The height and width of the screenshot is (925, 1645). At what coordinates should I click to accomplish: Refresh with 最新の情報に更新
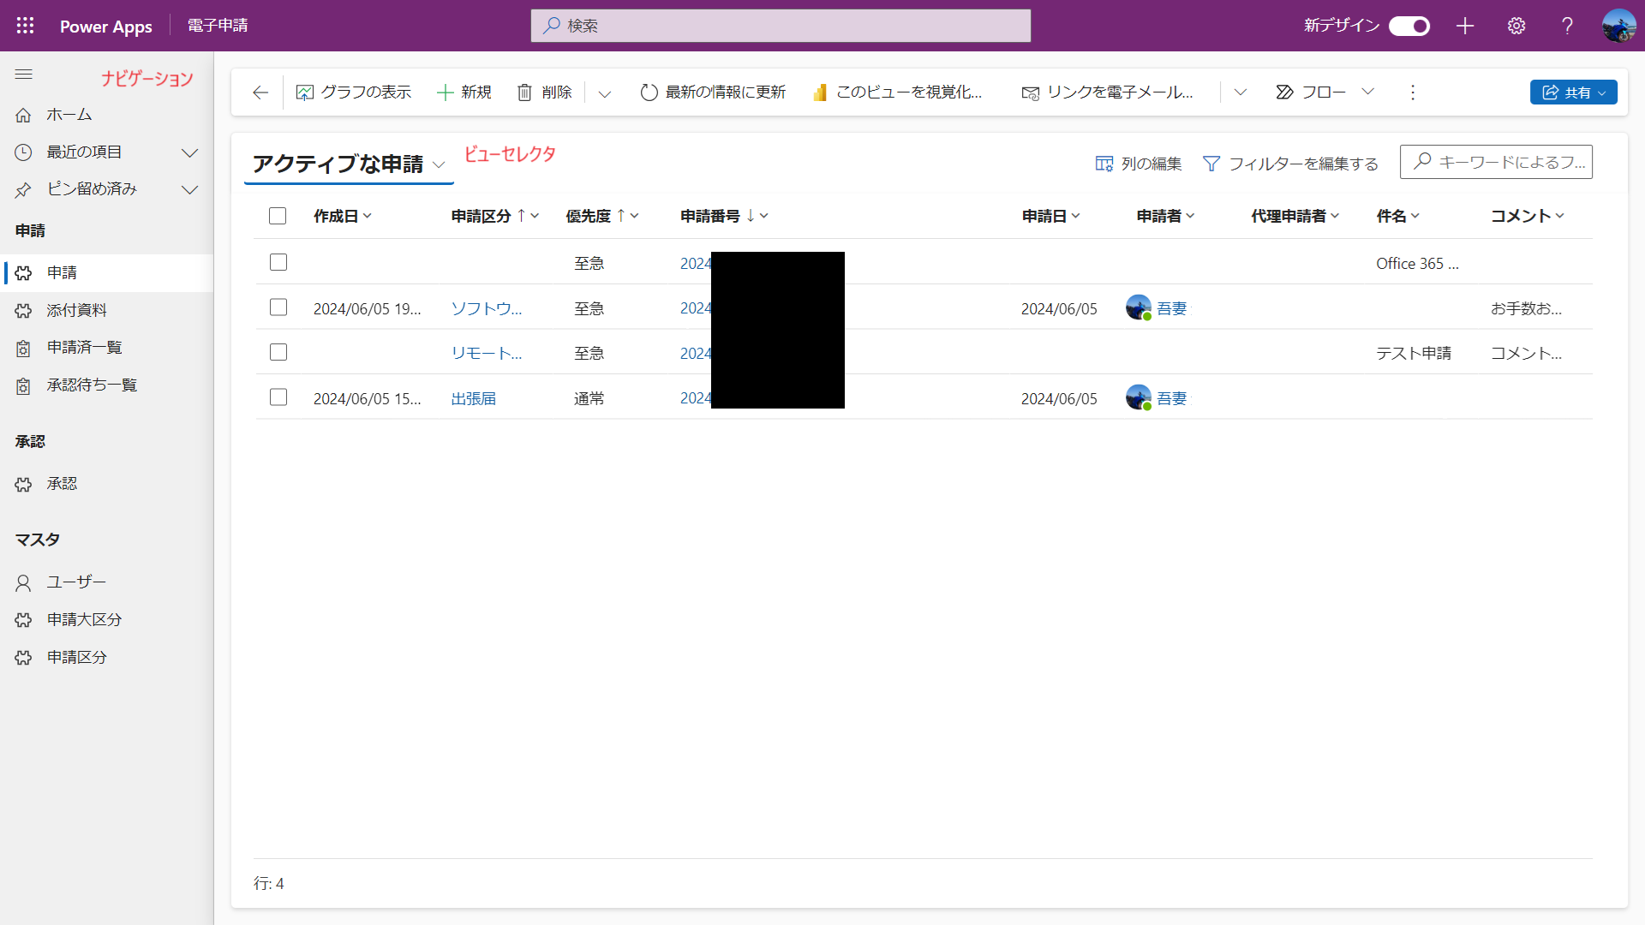(713, 92)
